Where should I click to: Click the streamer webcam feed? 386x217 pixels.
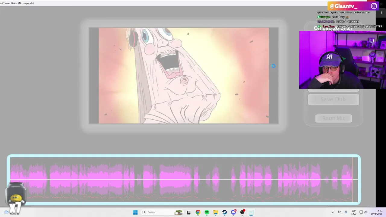343,60
